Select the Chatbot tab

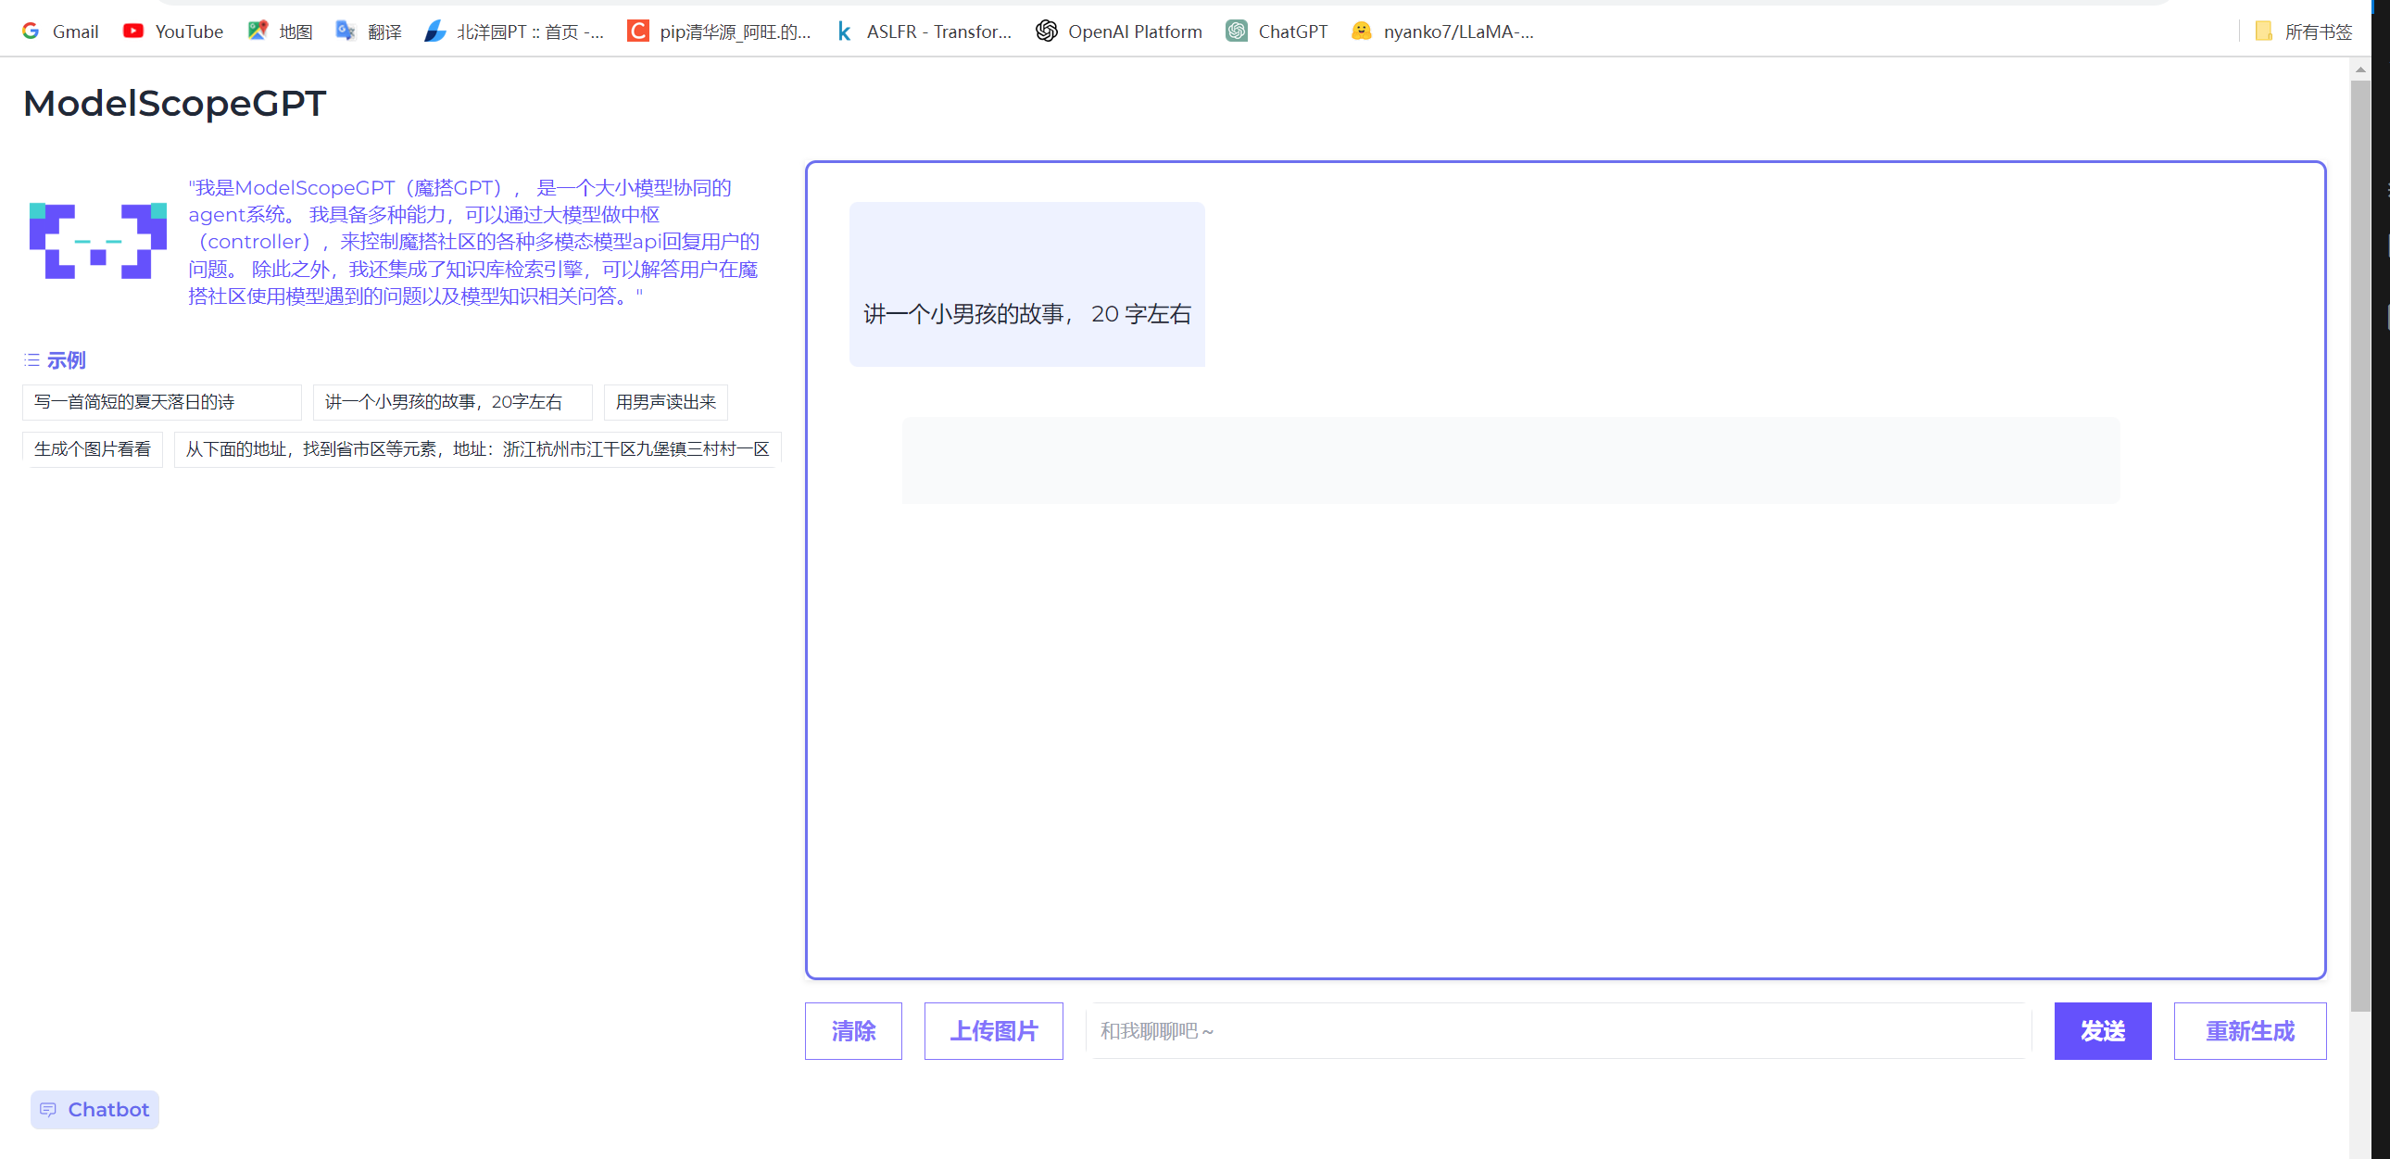[94, 1110]
